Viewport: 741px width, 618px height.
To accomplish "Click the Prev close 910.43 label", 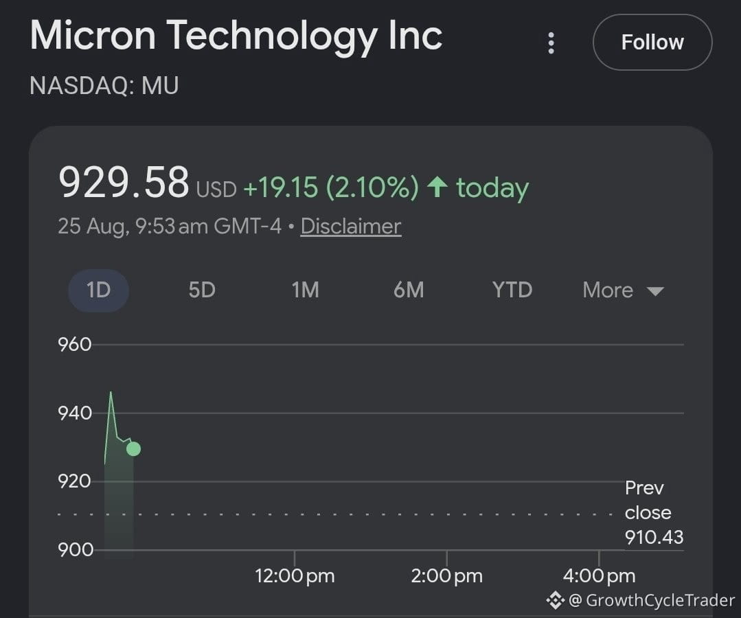I will coord(654,513).
